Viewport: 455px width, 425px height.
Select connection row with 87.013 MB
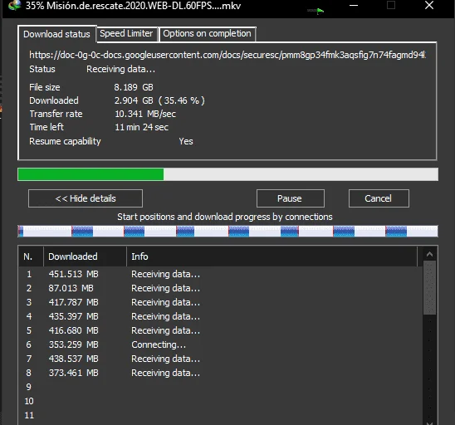[221, 288]
